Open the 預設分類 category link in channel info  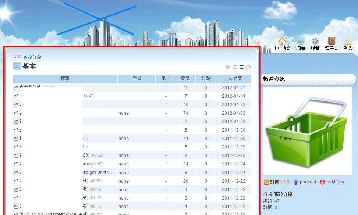coord(283,194)
